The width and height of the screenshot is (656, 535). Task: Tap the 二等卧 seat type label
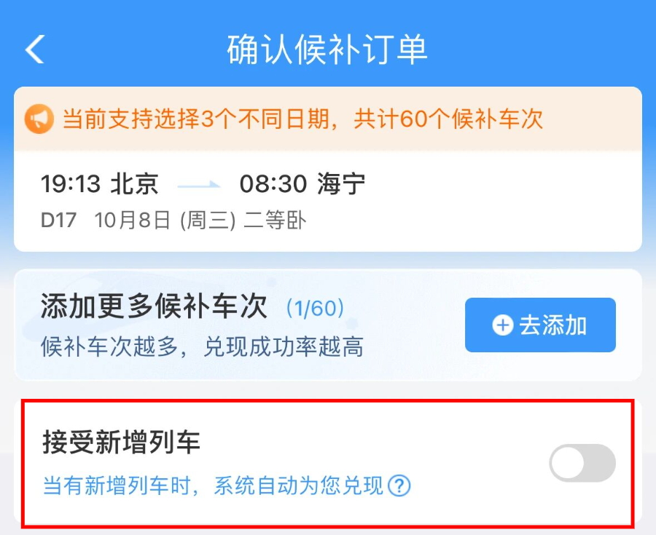(x=275, y=221)
